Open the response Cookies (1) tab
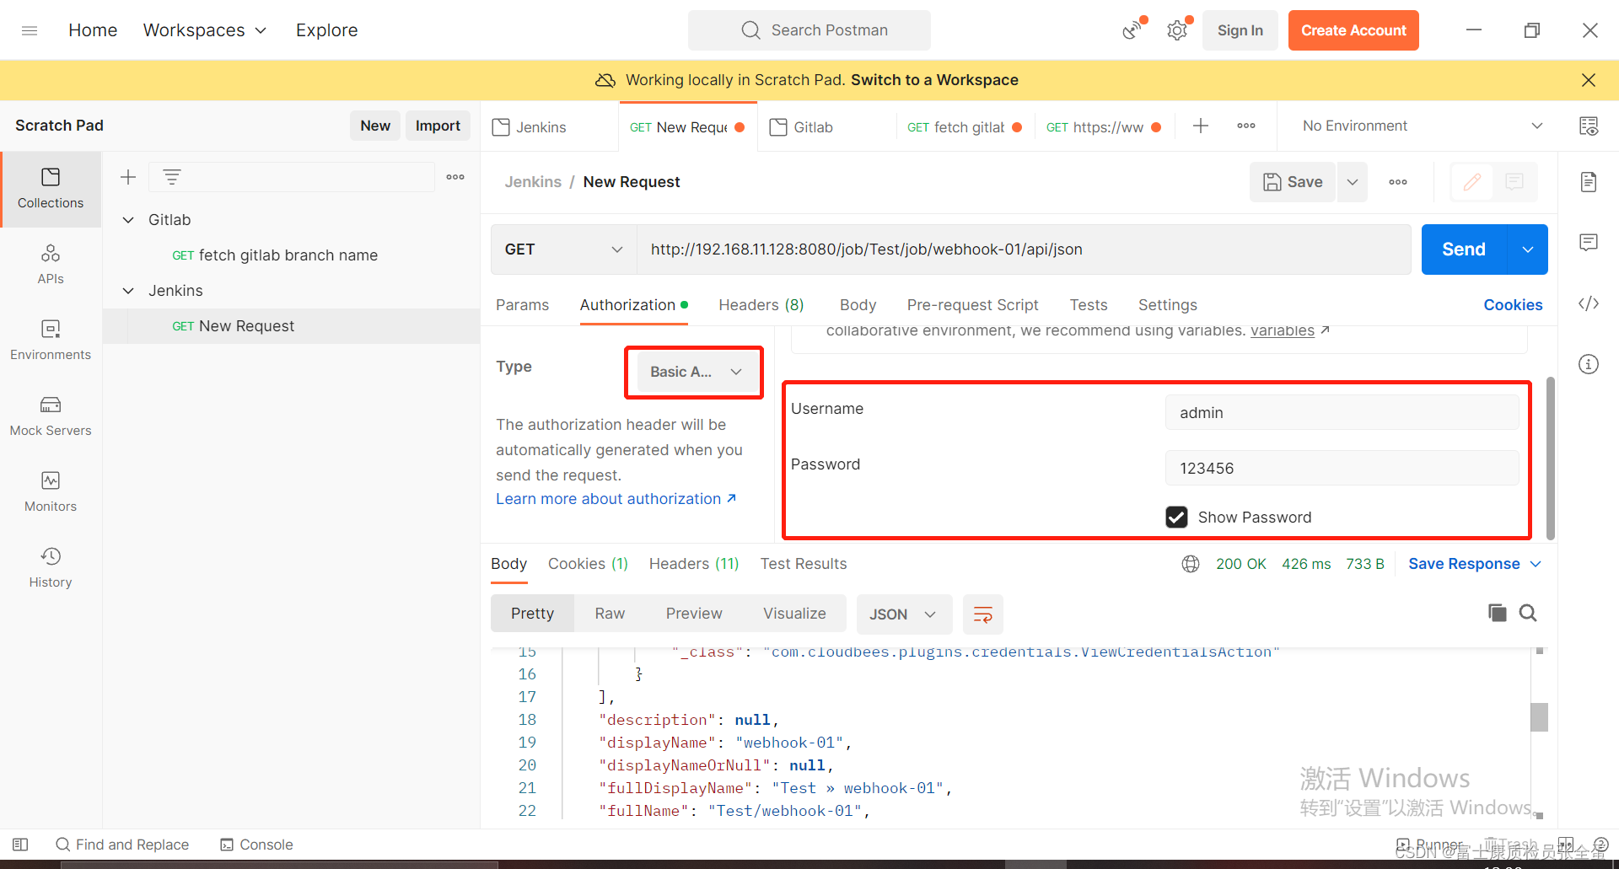Image resolution: width=1619 pixels, height=869 pixels. point(588,564)
